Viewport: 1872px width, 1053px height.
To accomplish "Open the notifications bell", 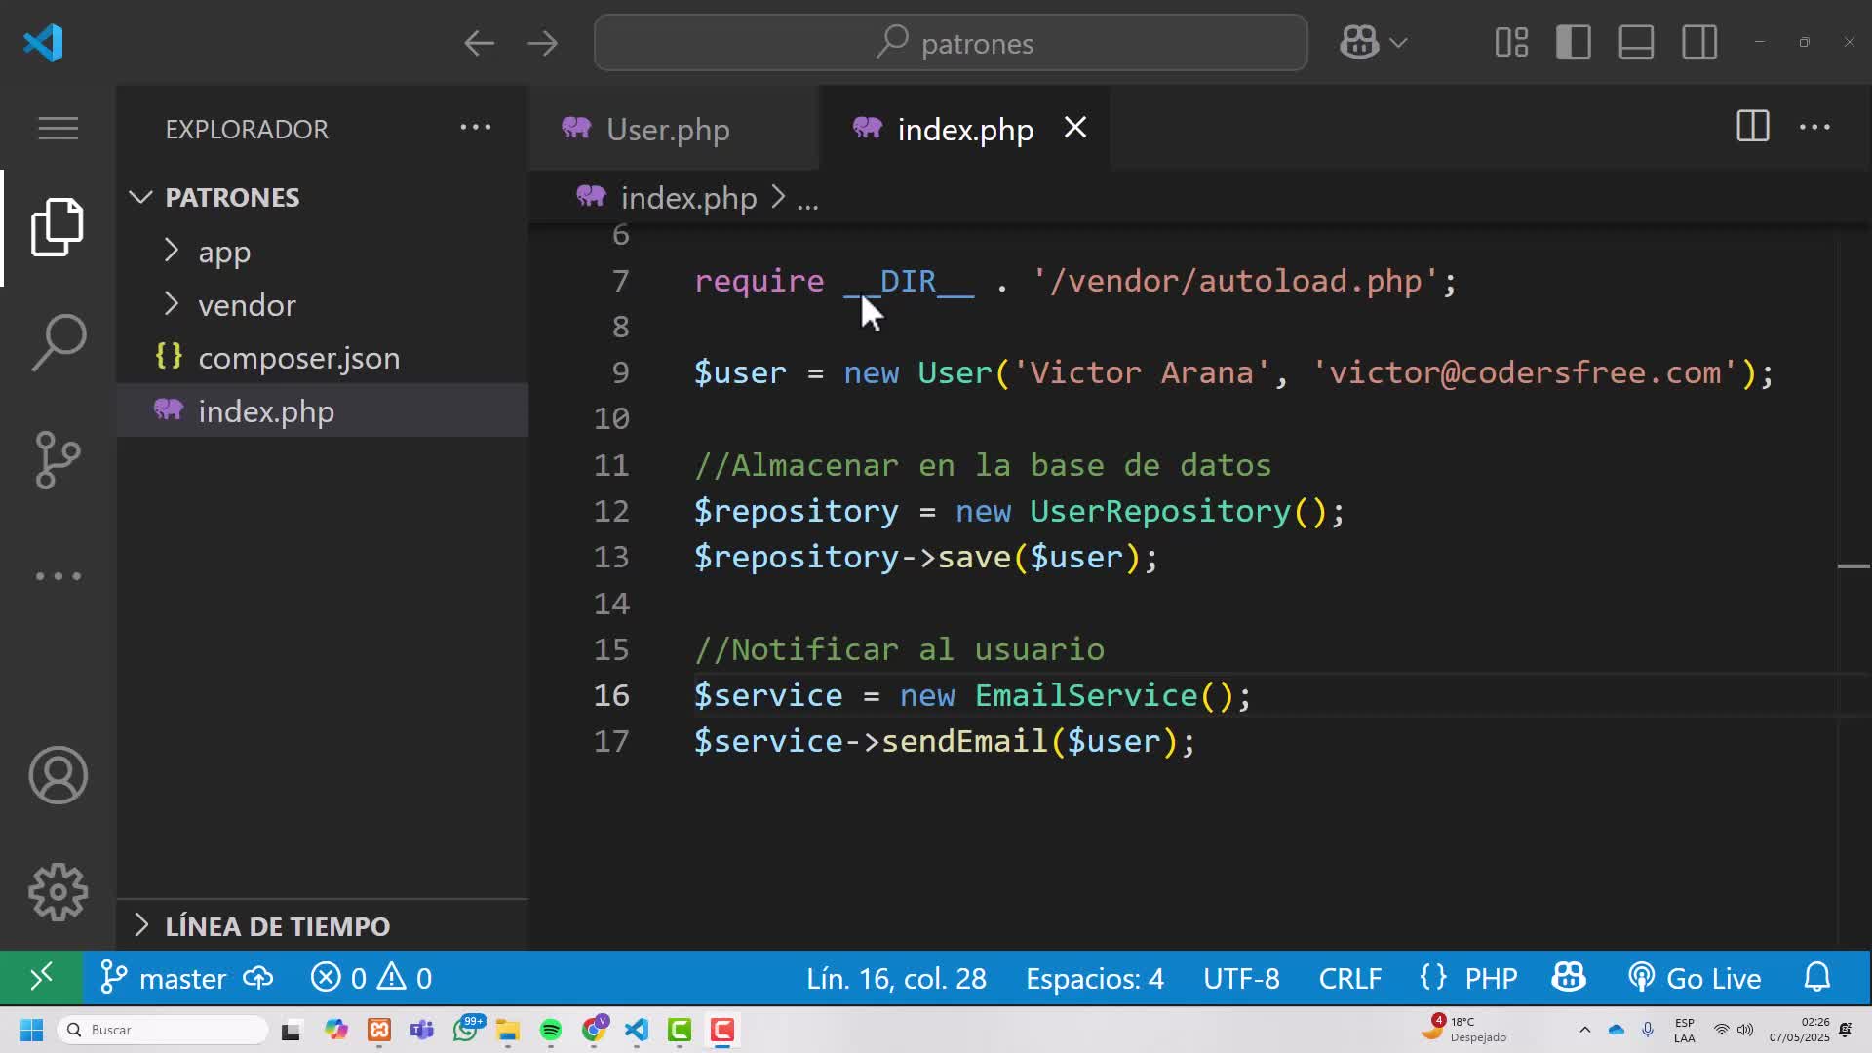I will click(1817, 977).
